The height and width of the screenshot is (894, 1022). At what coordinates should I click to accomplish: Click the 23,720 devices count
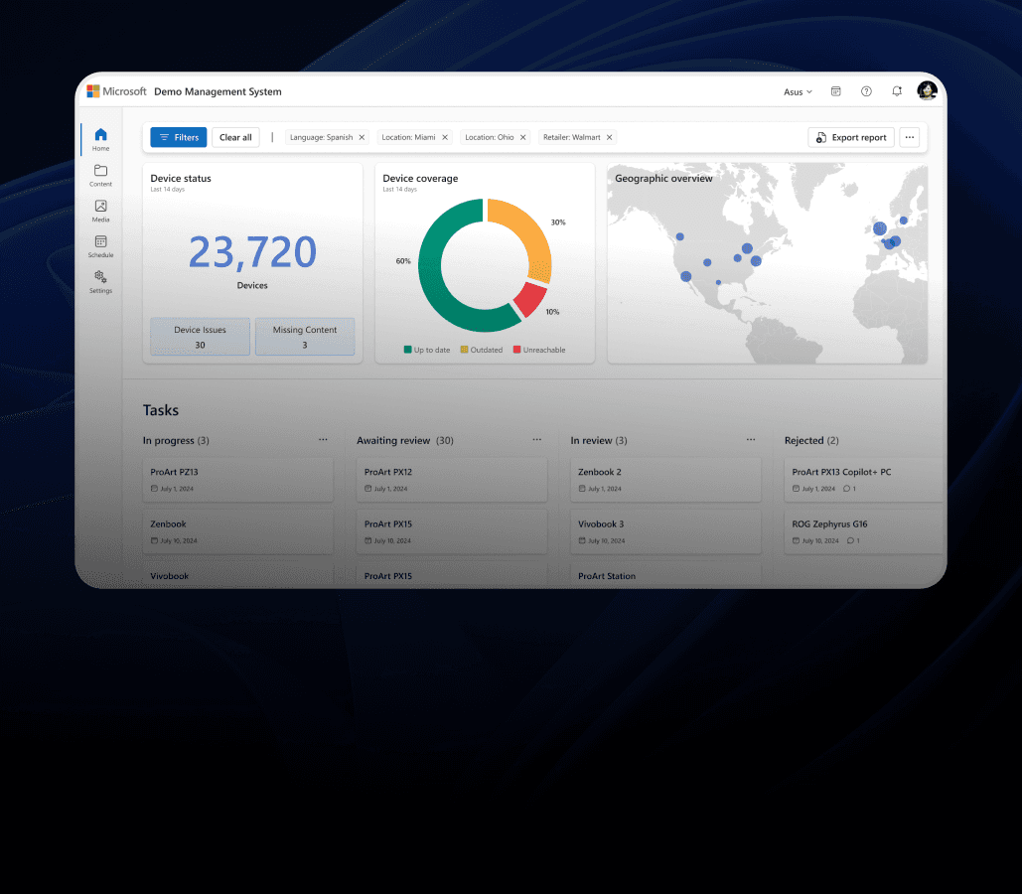click(x=252, y=252)
